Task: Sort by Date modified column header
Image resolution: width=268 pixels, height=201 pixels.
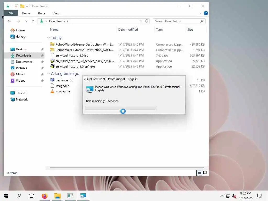Action: click(128, 30)
